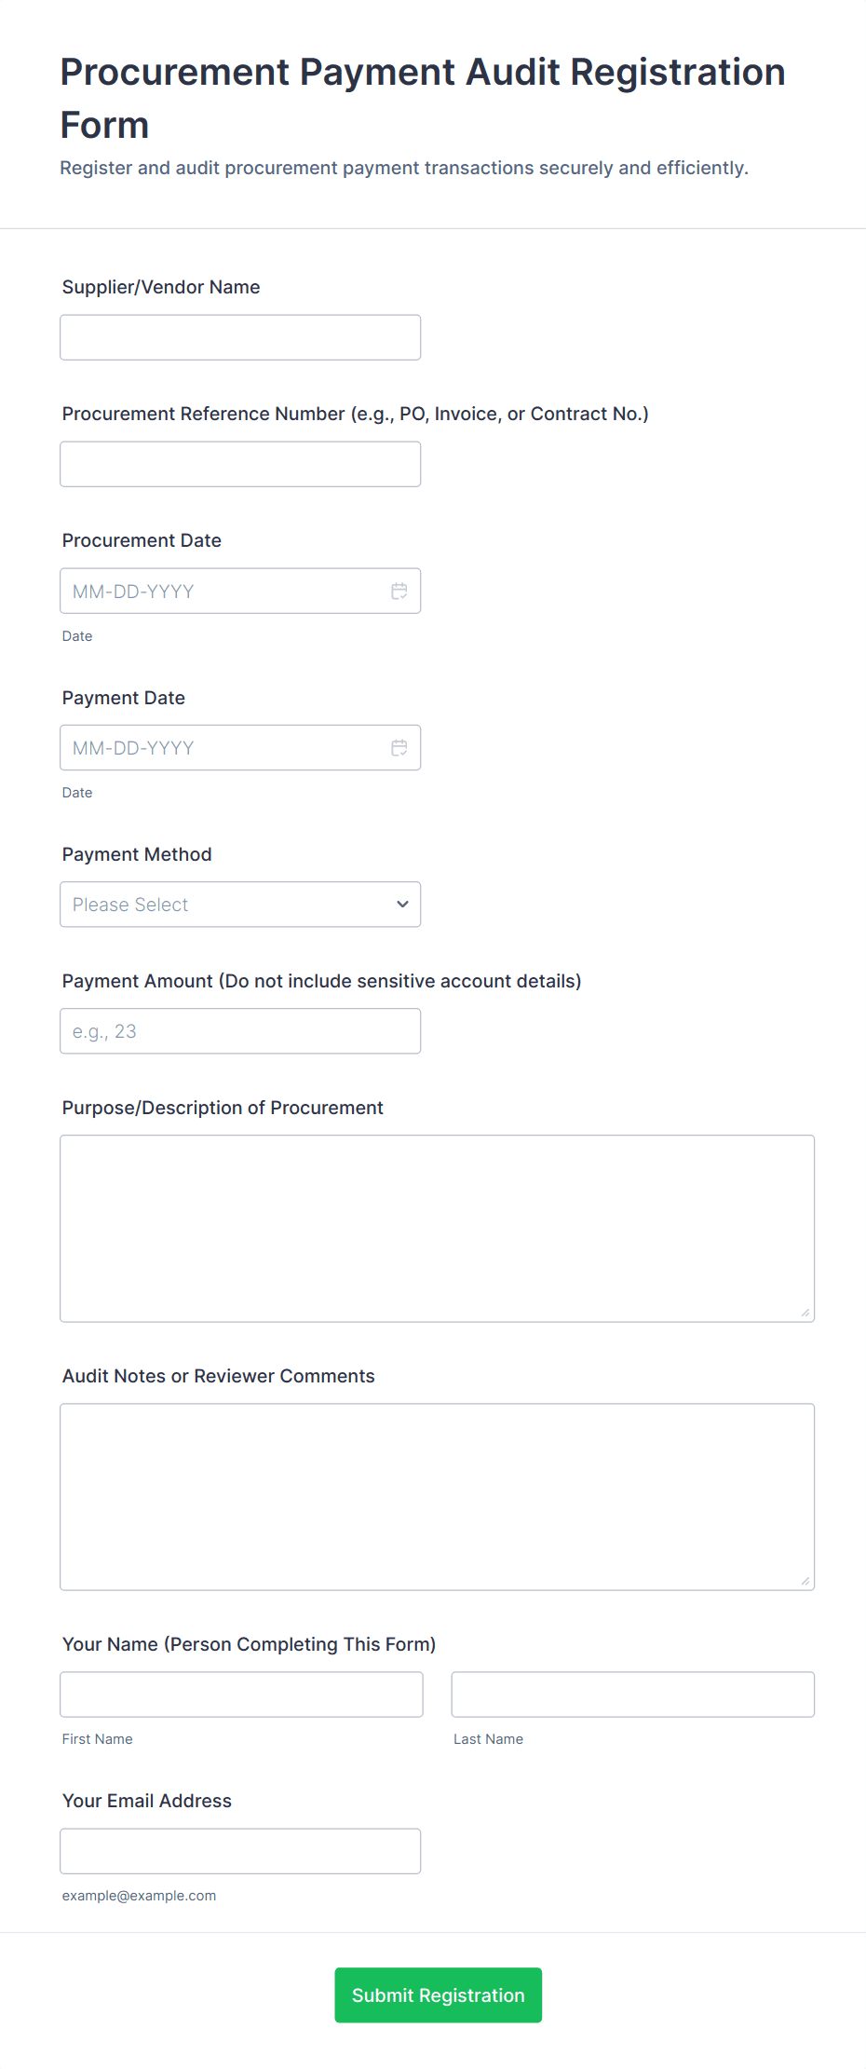Click the Audit Notes or Reviewer Comments textarea
This screenshot has width=866, height=2069.
(437, 1496)
